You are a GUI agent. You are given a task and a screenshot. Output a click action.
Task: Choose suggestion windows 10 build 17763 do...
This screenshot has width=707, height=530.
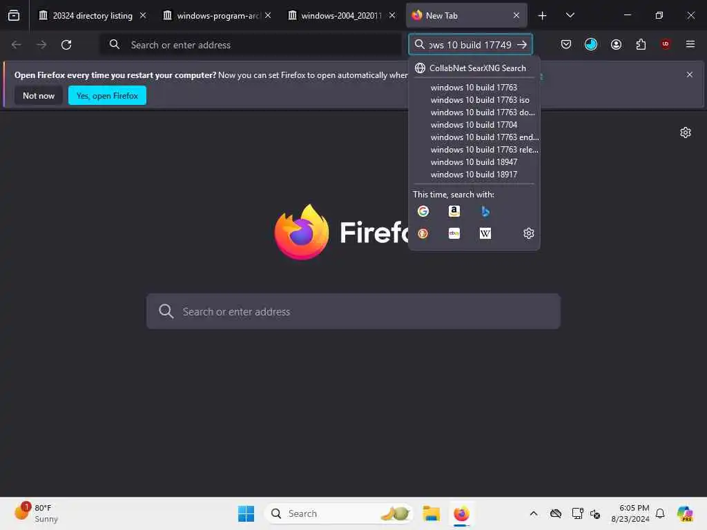pyautogui.click(x=474, y=112)
